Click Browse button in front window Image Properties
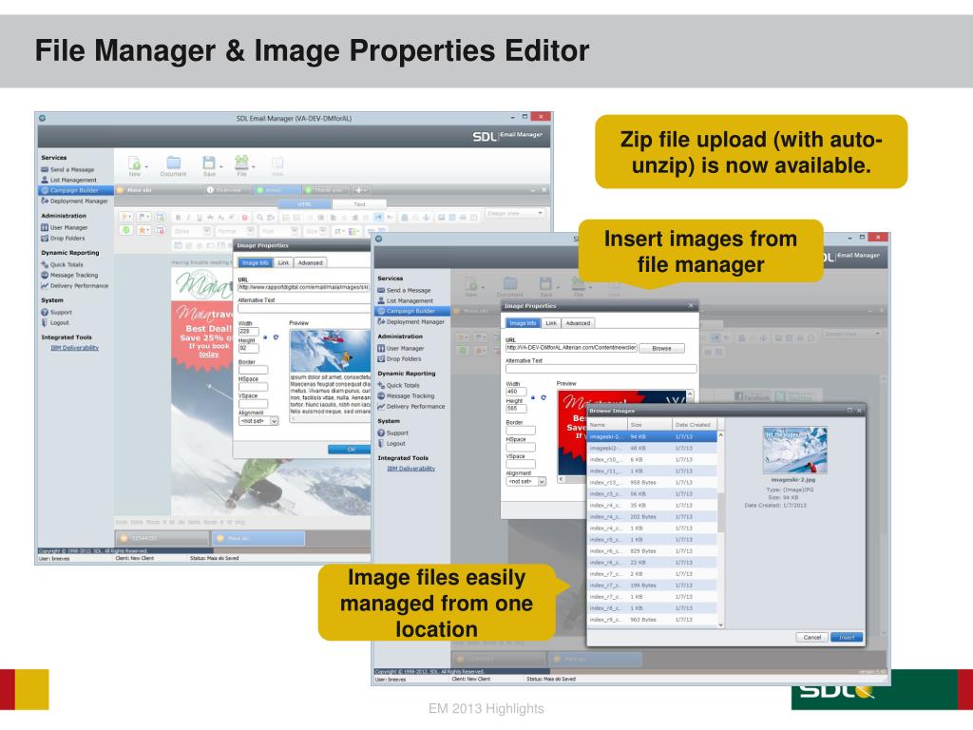The image size is (973, 730). pos(661,348)
